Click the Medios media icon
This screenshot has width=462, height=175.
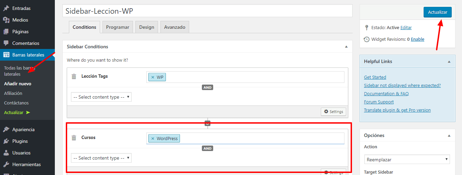tap(6, 20)
